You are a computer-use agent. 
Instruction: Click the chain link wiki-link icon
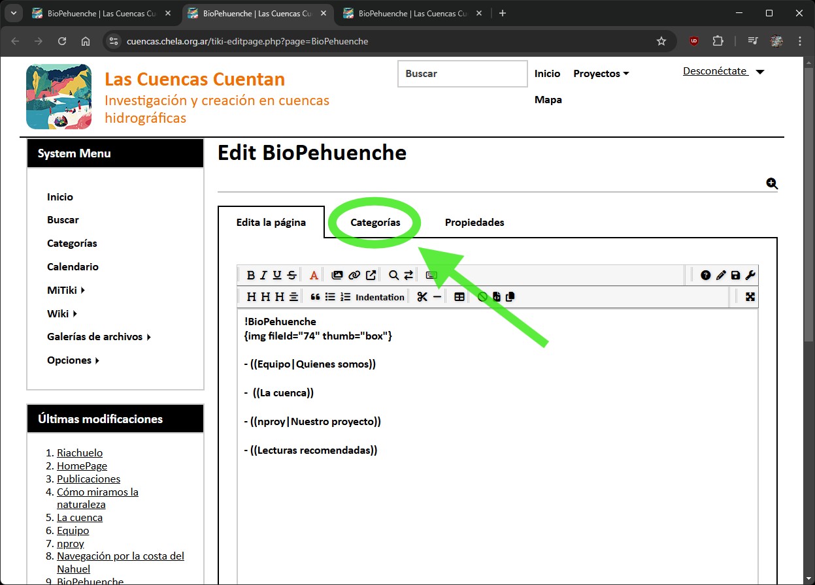(x=354, y=276)
